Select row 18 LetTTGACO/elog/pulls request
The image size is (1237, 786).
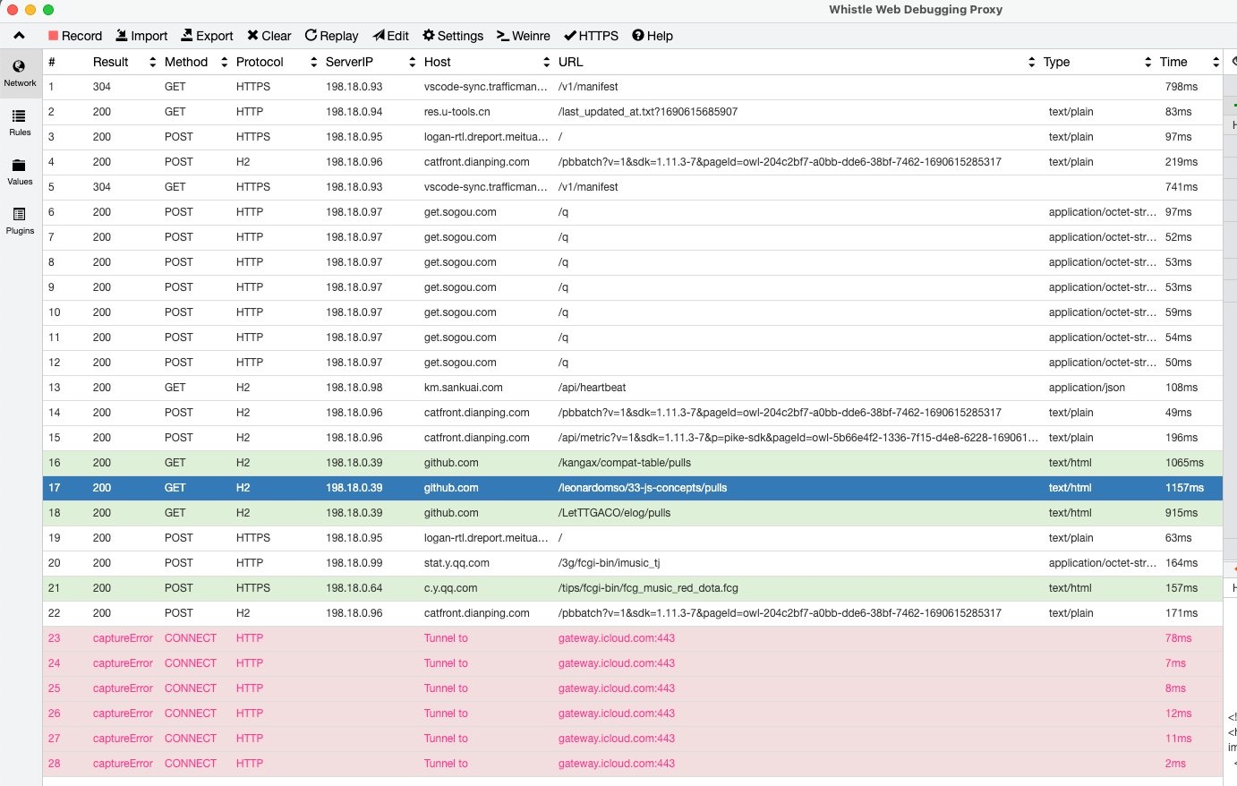(633, 513)
